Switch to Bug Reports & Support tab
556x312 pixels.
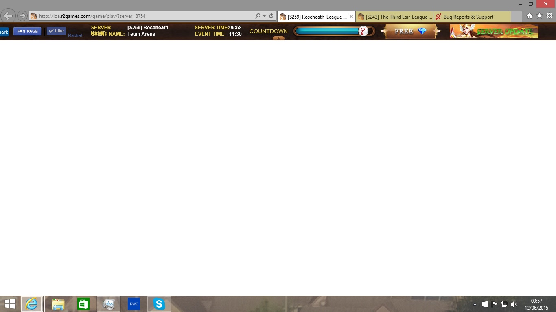[468, 17]
